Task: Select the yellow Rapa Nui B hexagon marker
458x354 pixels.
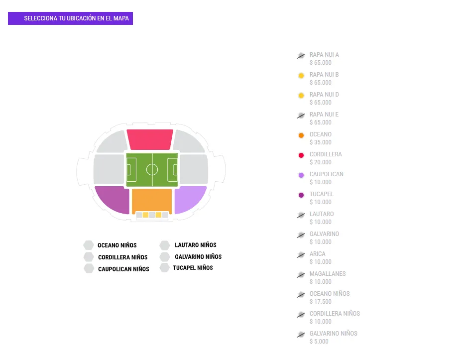Action: click(x=301, y=75)
